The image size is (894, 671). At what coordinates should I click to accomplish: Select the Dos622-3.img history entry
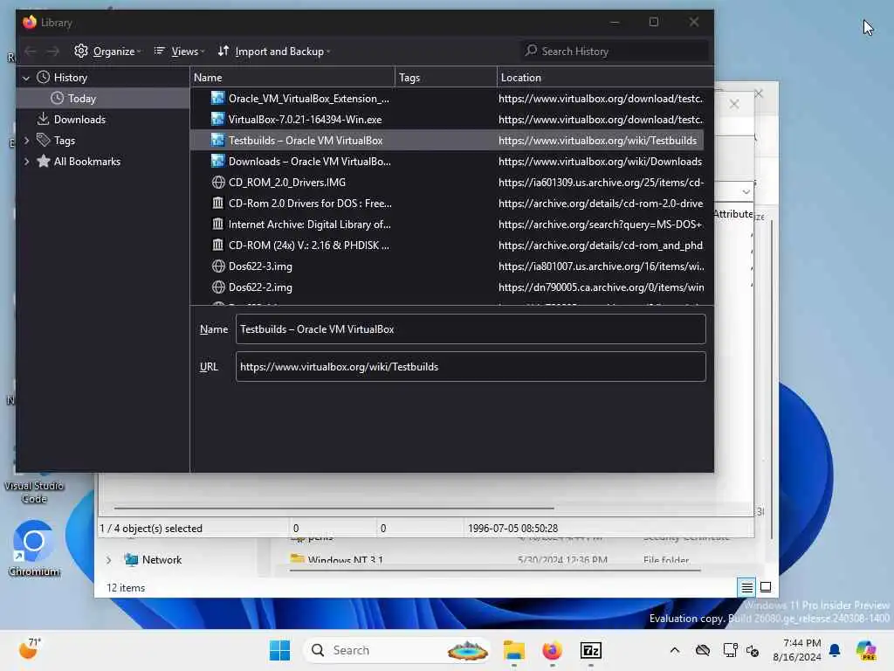pos(447,266)
